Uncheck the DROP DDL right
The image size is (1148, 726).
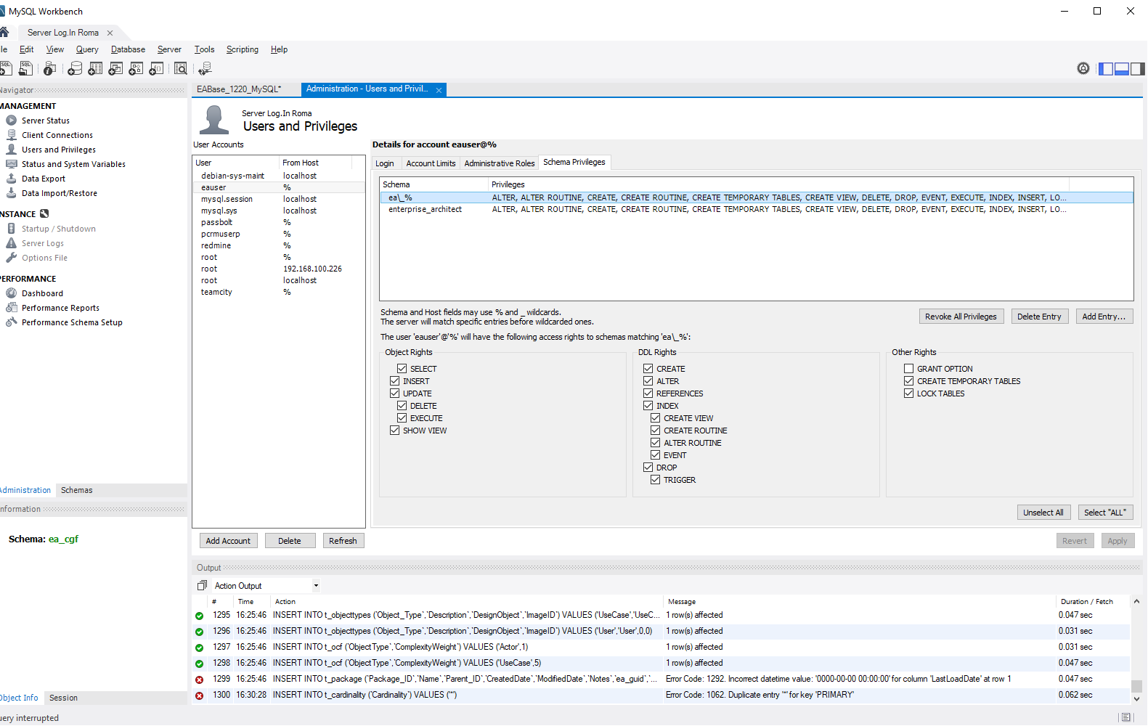pyautogui.click(x=648, y=468)
